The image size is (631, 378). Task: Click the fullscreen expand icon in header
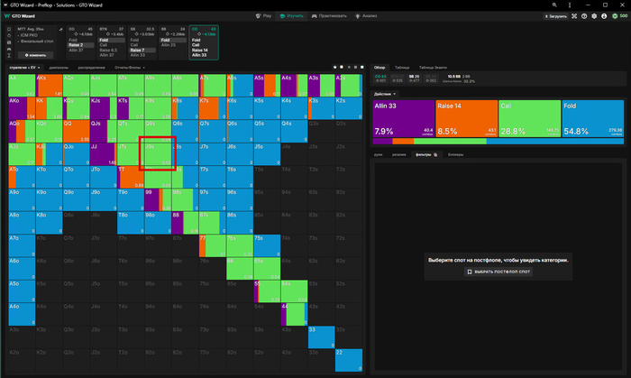(574, 16)
